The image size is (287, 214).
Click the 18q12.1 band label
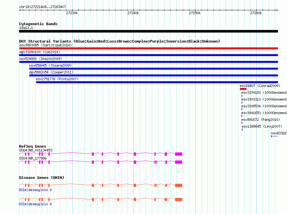pos(26,28)
